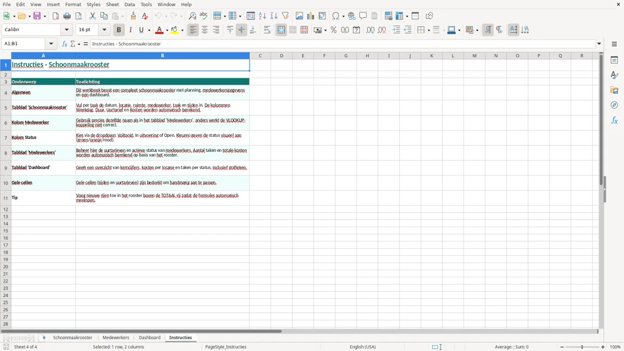This screenshot has height=351, width=624.
Task: Switch to the Schoonmaakrooster sheet tab
Action: pos(73,338)
